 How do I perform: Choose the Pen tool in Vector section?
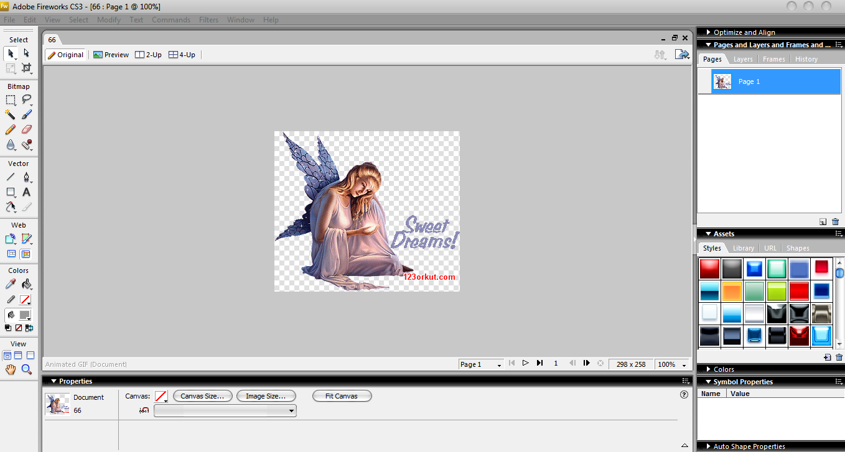click(26, 177)
